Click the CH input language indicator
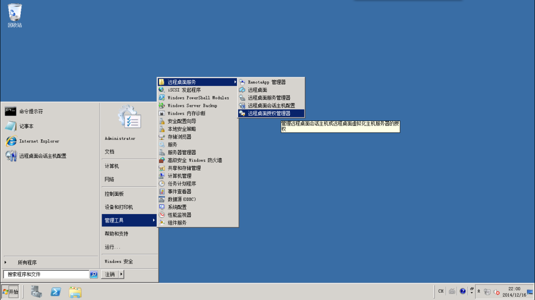This screenshot has height=300, width=535. (441, 291)
